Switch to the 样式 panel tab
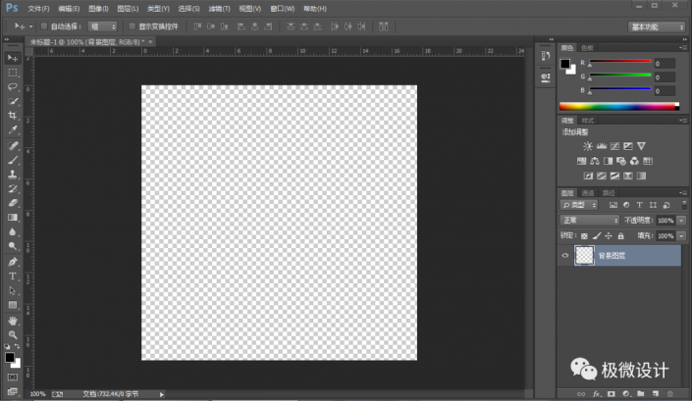 click(588, 121)
